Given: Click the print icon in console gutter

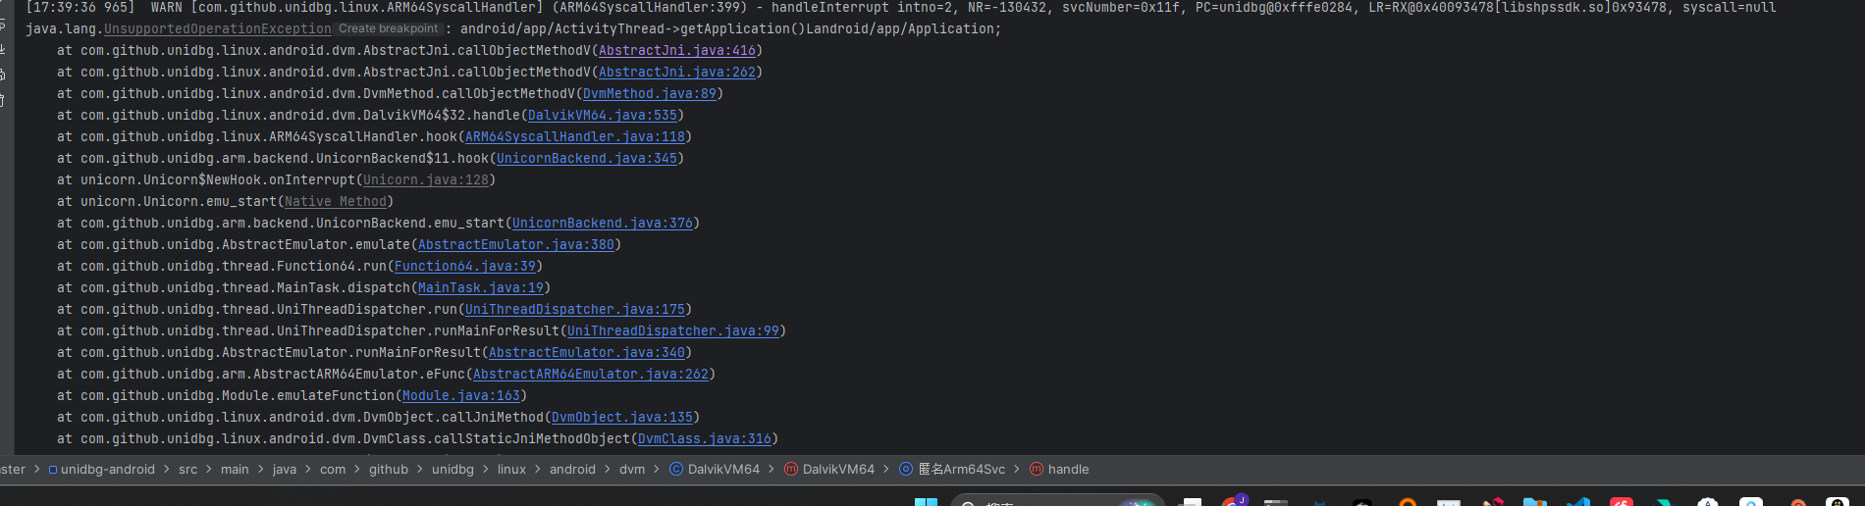Looking at the screenshot, I should (3, 75).
